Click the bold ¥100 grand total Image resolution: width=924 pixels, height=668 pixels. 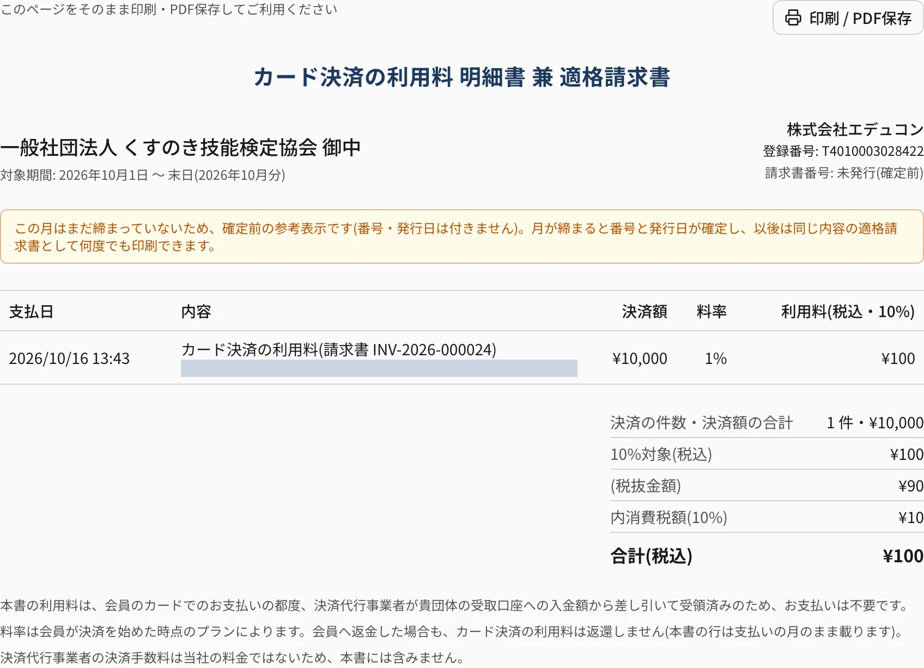903,556
